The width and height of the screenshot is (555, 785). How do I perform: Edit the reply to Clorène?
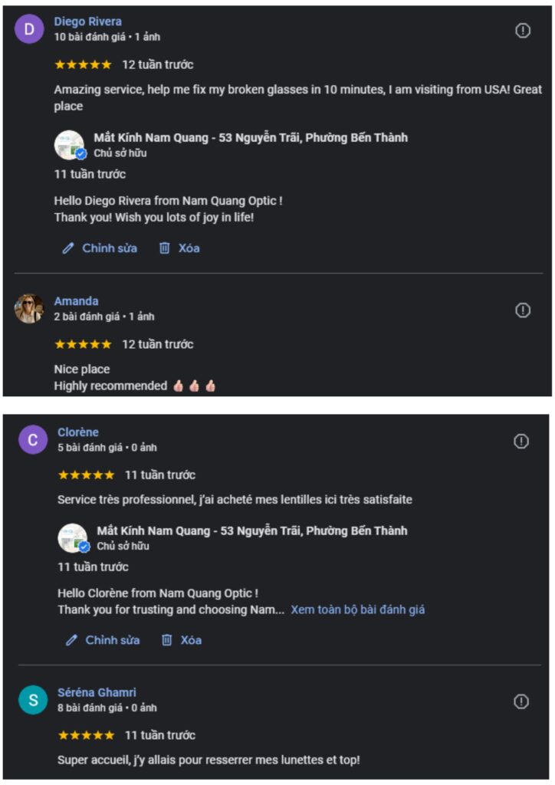tap(103, 640)
